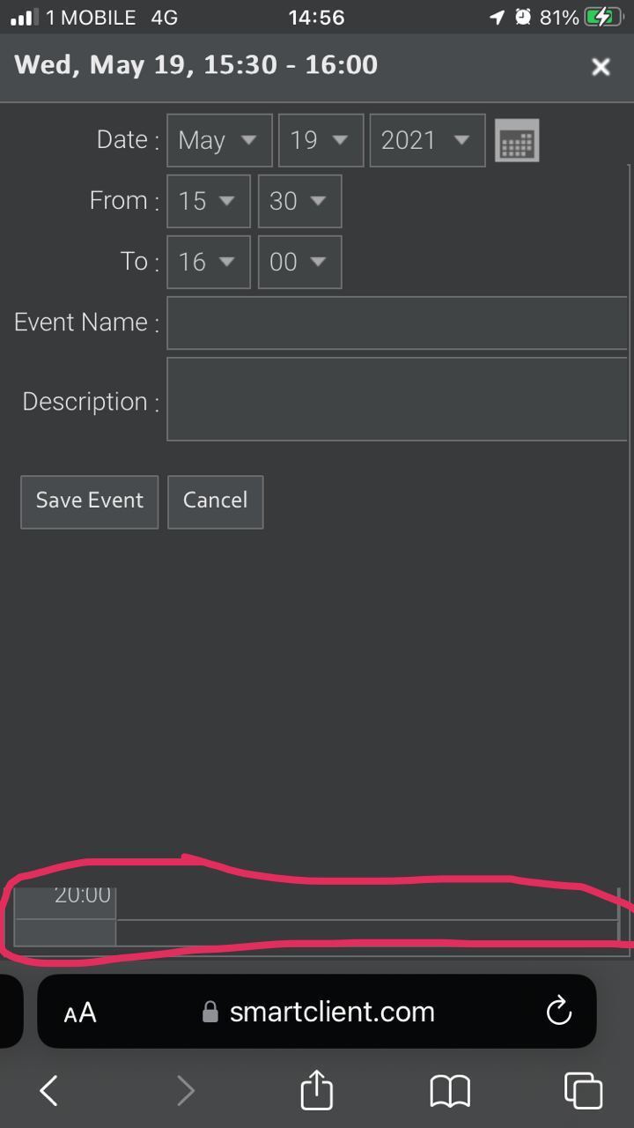Focus the Event Name text field
The width and height of the screenshot is (634, 1128).
pos(396,323)
